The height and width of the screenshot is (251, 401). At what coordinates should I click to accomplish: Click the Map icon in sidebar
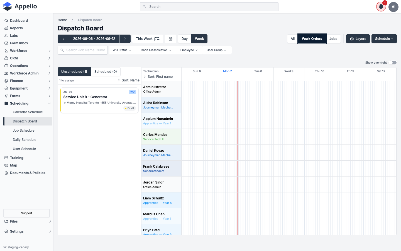pos(6,165)
